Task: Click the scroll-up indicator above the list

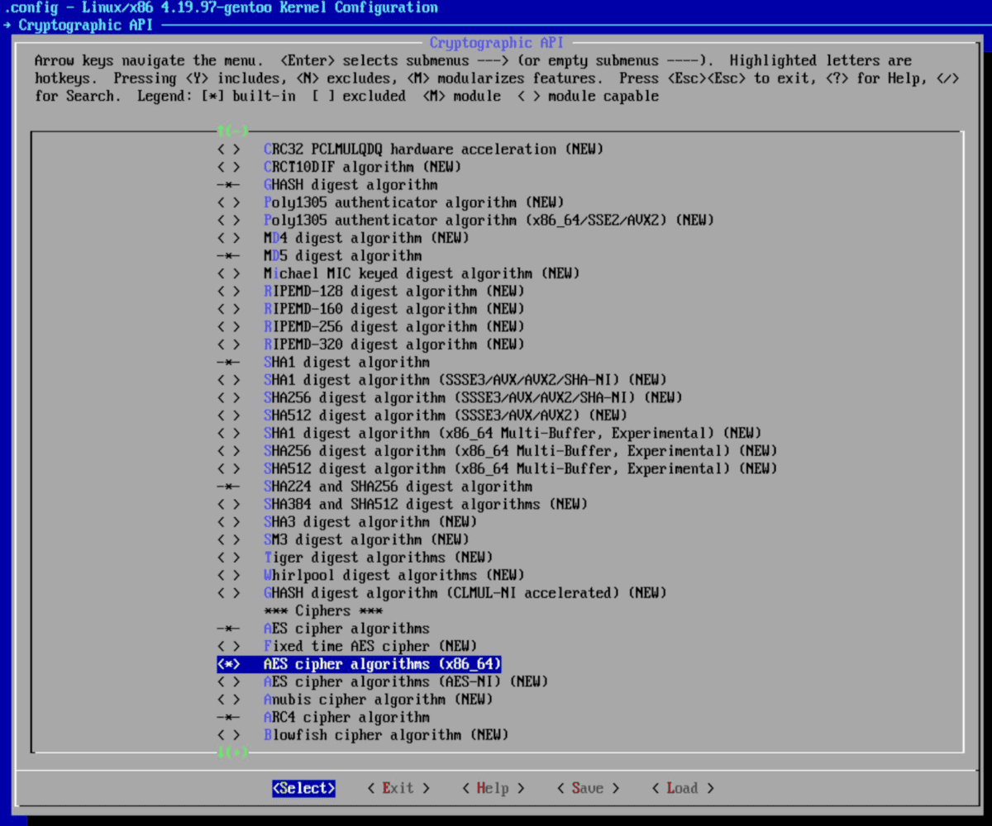Action: point(232,131)
